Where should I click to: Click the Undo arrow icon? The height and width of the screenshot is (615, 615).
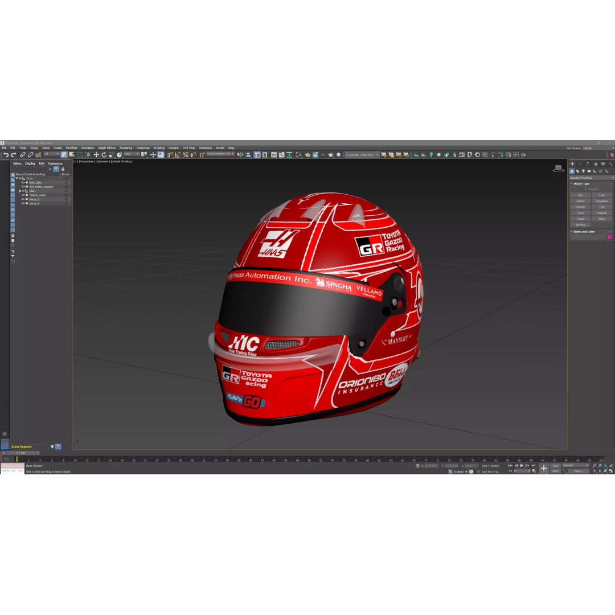[x=6, y=155]
